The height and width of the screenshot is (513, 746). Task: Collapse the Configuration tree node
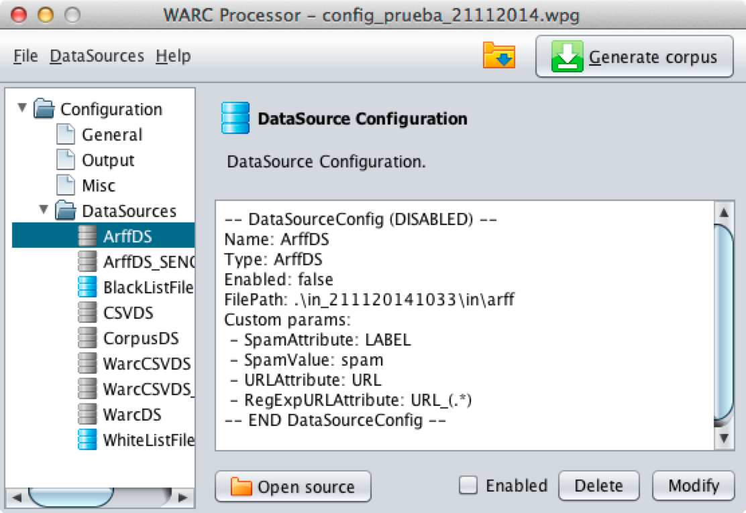coord(23,108)
